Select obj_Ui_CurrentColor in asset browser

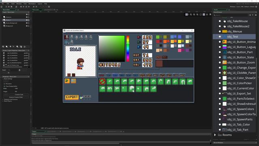coord(240,88)
